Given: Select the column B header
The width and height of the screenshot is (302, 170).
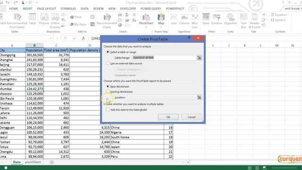Looking at the screenshot, I should click(x=34, y=45).
